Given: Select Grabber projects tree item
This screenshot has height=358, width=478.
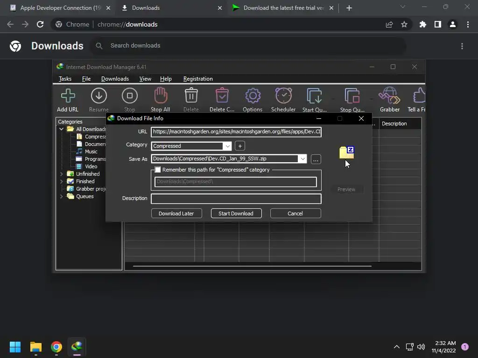Looking at the screenshot, I should click(x=91, y=189).
